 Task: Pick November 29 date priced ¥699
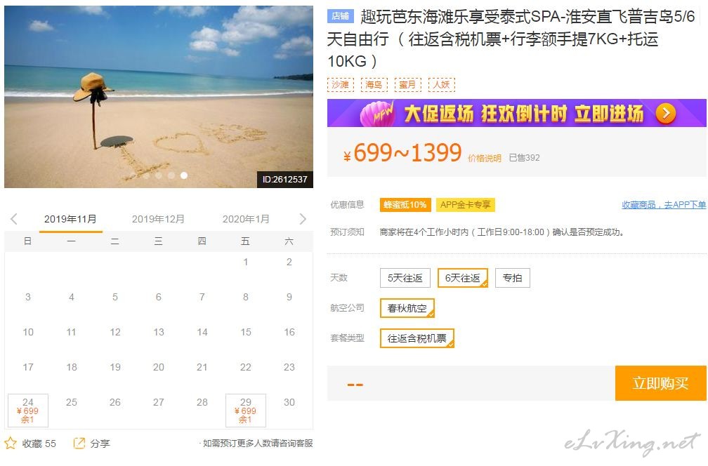(x=246, y=410)
